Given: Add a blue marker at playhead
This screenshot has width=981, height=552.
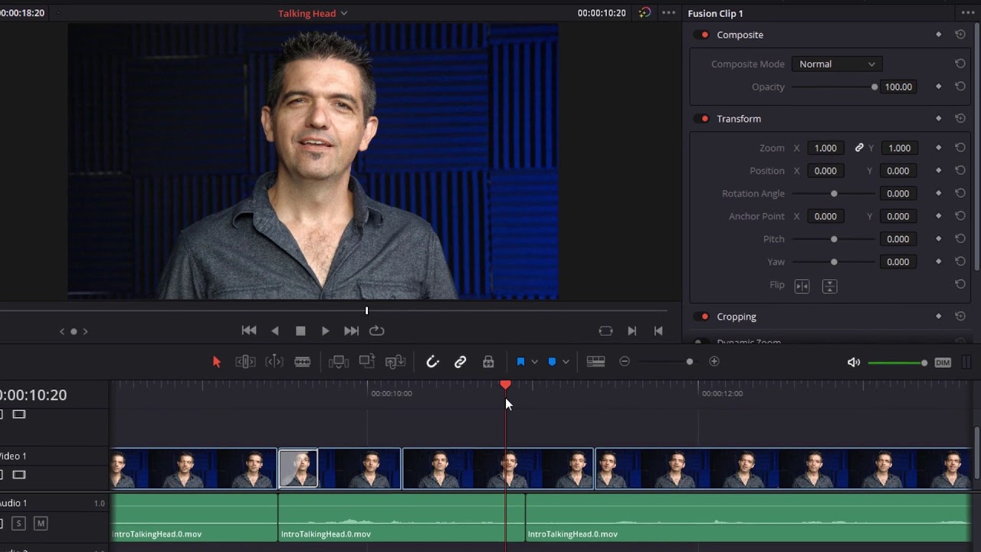Looking at the screenshot, I should point(552,362).
